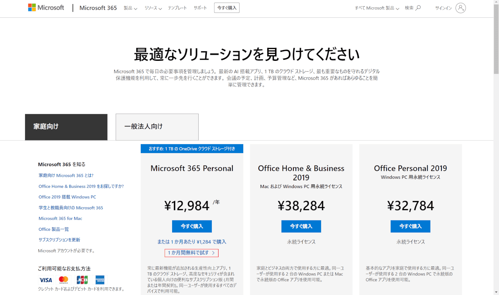The image size is (499, 295).
Task: Open the サポート menu item
Action: 200,8
